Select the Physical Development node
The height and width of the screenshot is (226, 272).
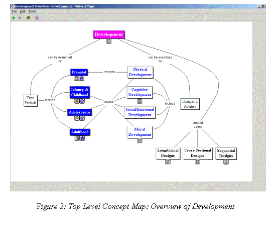(140, 72)
